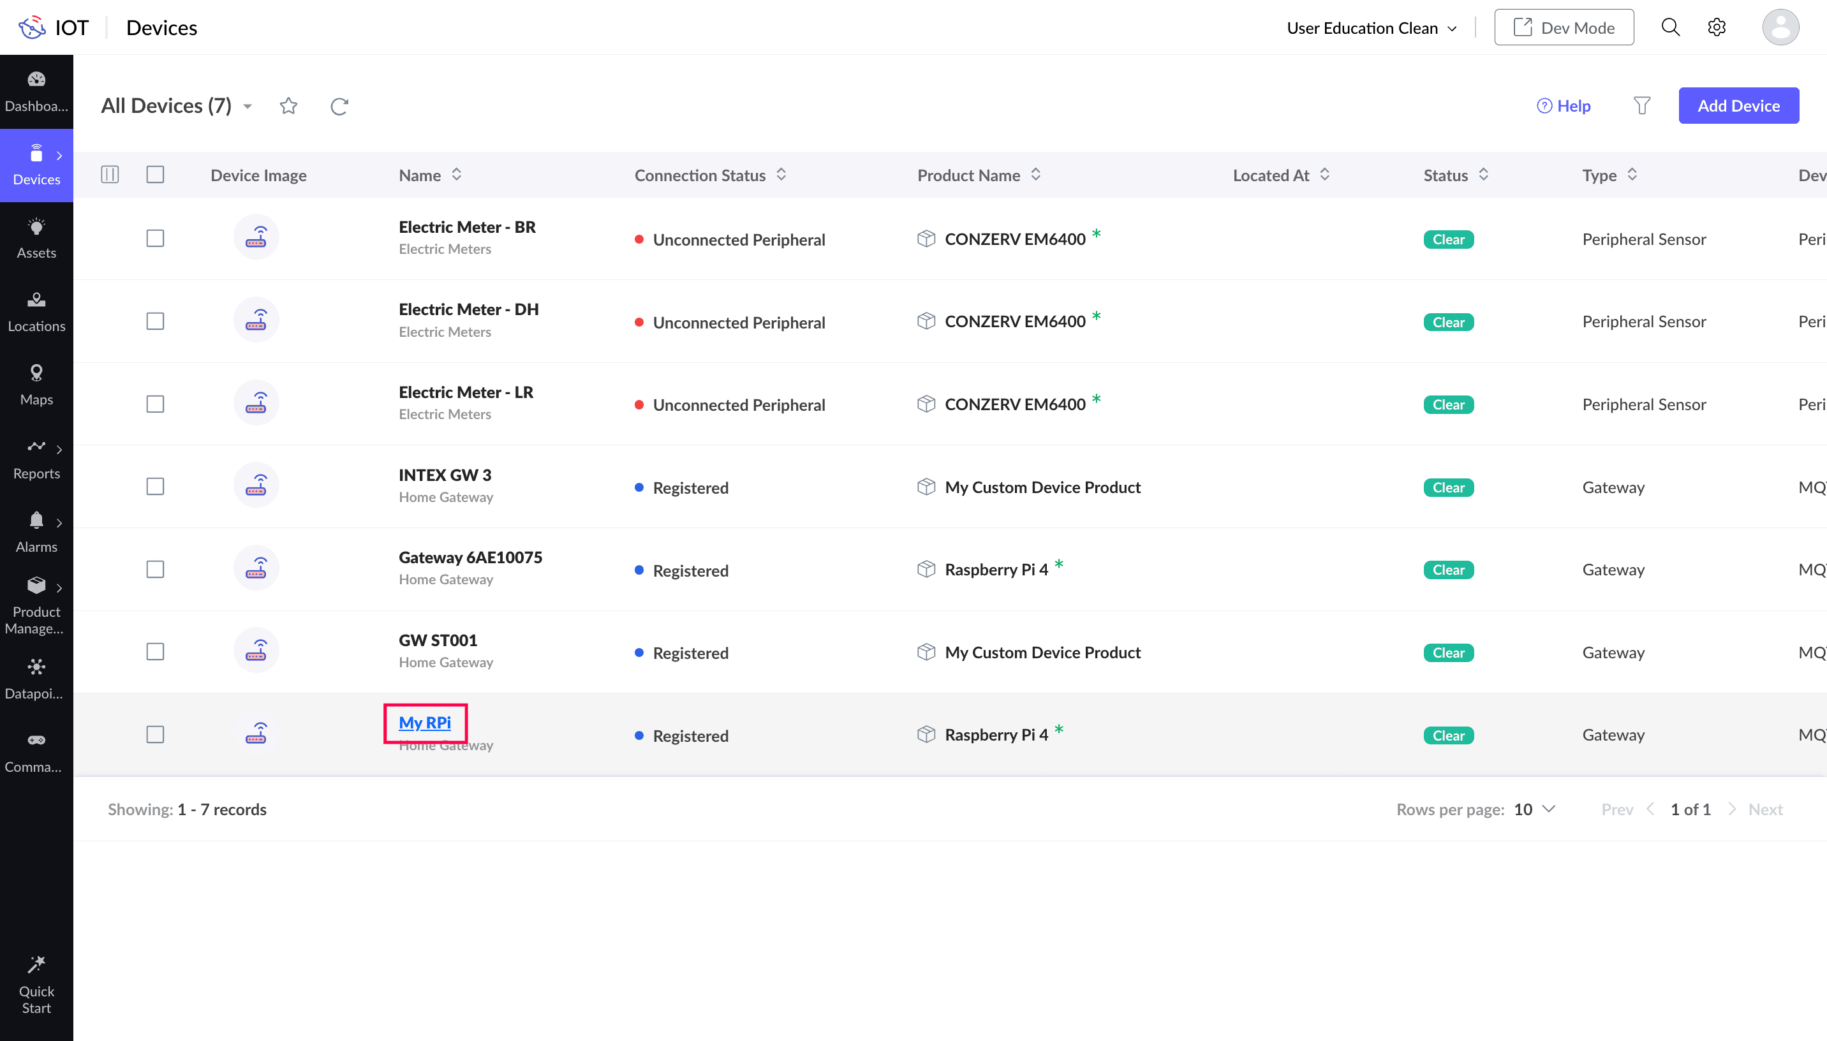Screen dimensions: 1827x1041
Task: Expand the All Devices view dropdown
Action: pyautogui.click(x=248, y=107)
